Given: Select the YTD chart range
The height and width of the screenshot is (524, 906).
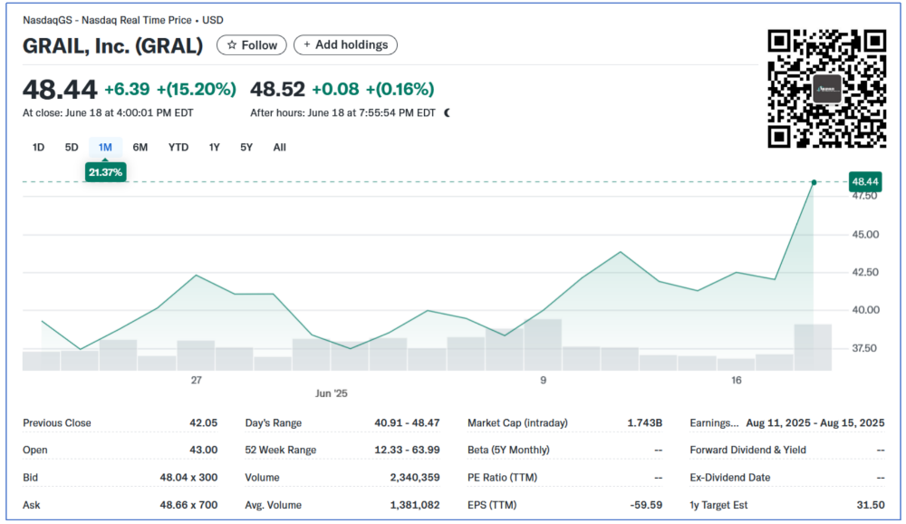Looking at the screenshot, I should click(x=178, y=148).
